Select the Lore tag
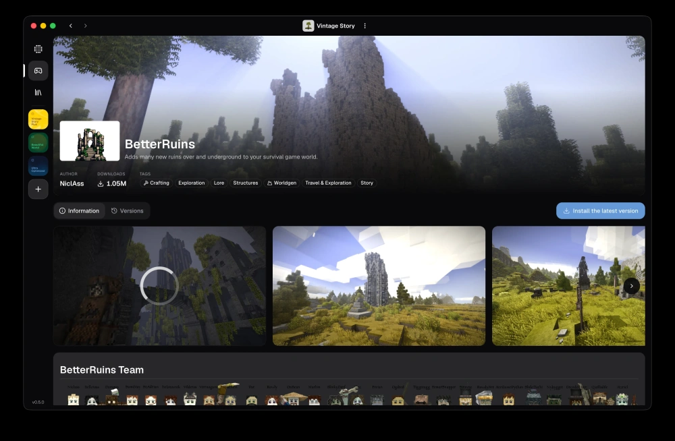Image resolution: width=675 pixels, height=441 pixels. coord(219,183)
